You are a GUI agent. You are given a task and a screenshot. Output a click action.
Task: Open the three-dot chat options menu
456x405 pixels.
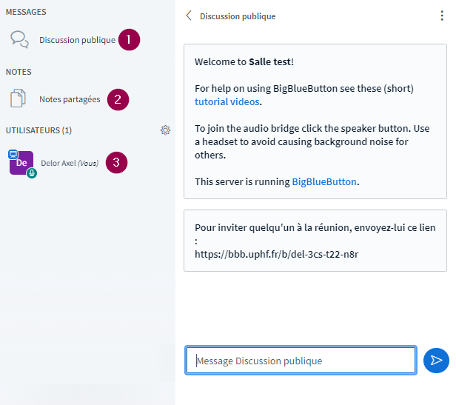[442, 16]
